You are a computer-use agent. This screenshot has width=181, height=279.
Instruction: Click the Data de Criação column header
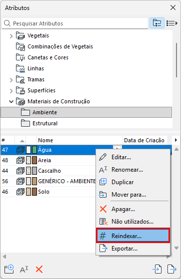[x=145, y=140]
